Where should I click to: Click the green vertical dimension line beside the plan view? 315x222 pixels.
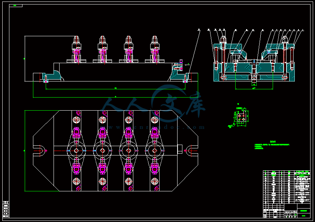[x=25, y=151]
